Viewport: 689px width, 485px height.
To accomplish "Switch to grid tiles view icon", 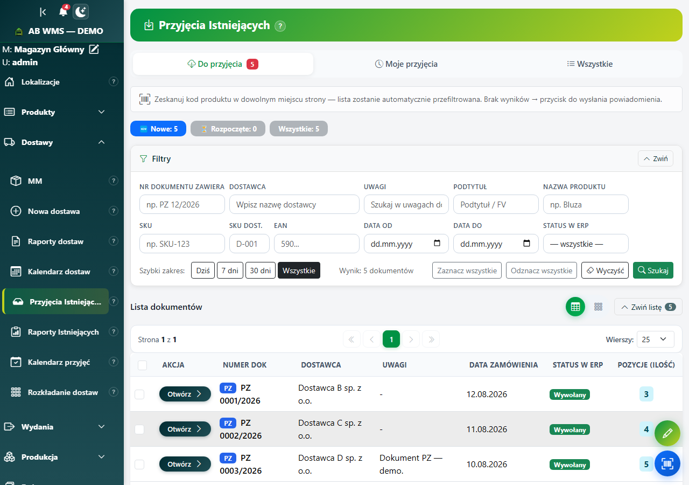I will [598, 307].
